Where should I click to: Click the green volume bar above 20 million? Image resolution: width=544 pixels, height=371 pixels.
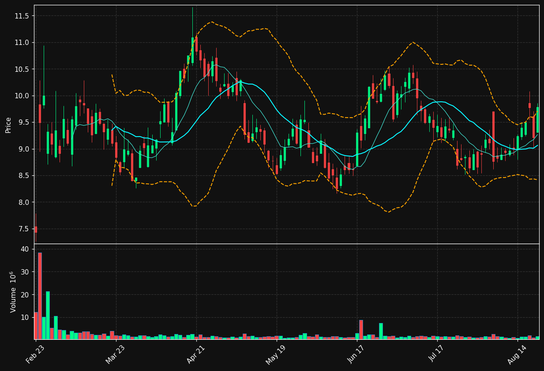[48, 315]
